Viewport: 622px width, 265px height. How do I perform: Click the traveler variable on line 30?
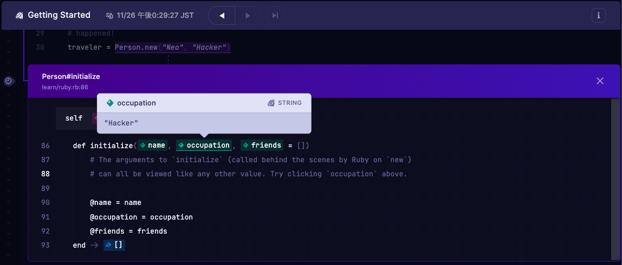pyautogui.click(x=85, y=48)
